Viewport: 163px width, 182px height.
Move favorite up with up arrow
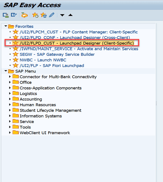click(70, 15)
